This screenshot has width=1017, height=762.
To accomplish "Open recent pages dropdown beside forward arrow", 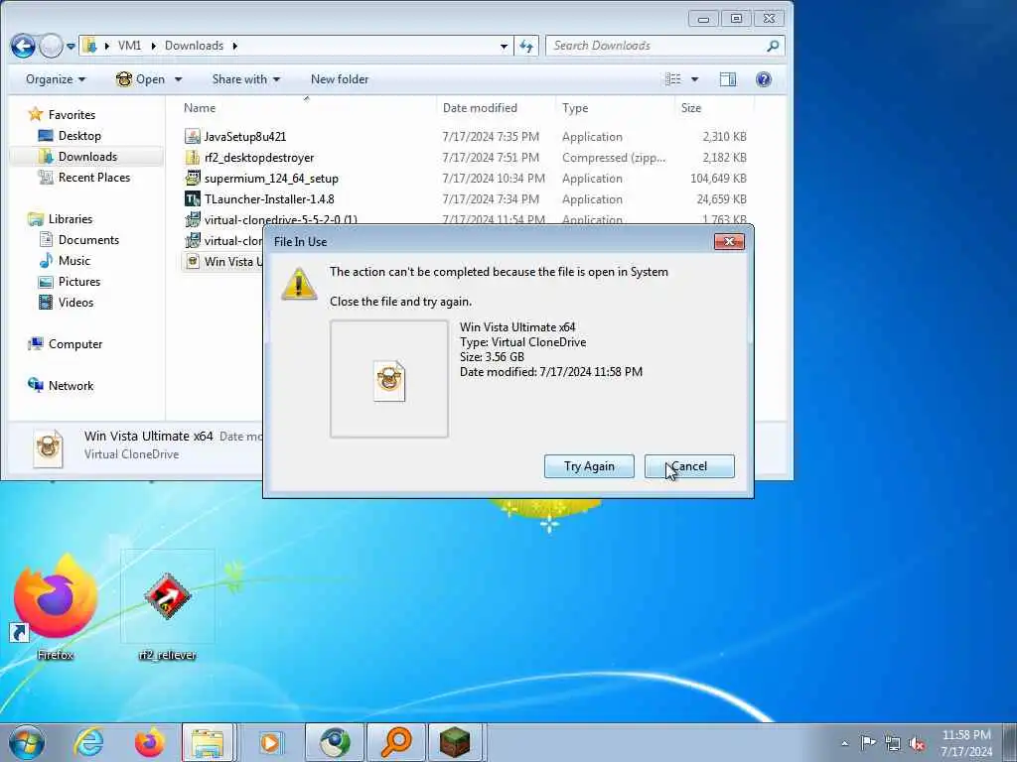I will [x=71, y=46].
